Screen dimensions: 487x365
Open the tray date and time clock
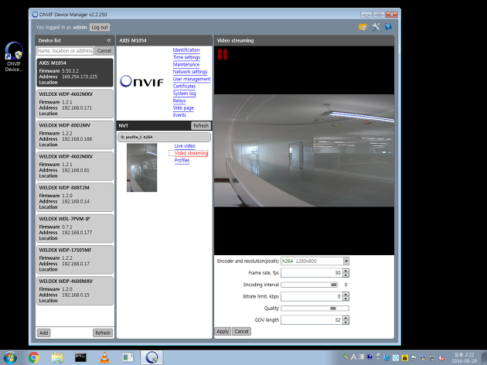tap(464, 358)
